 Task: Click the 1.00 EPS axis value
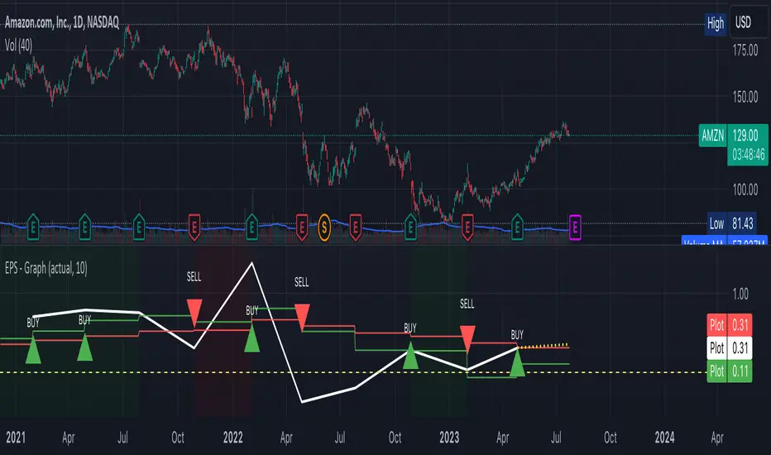(740, 295)
